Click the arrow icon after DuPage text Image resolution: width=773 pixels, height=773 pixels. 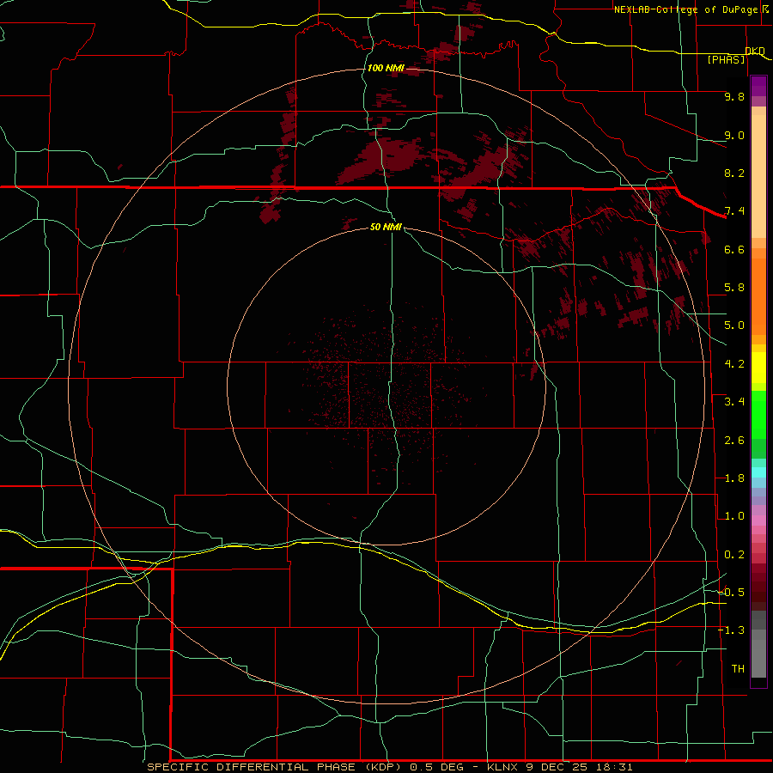click(766, 9)
